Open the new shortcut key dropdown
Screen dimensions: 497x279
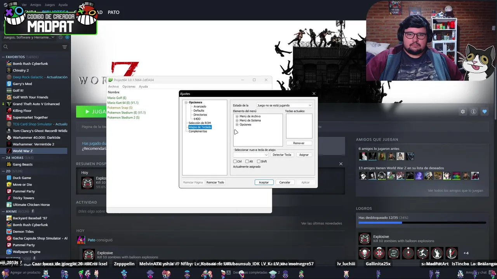251,155
